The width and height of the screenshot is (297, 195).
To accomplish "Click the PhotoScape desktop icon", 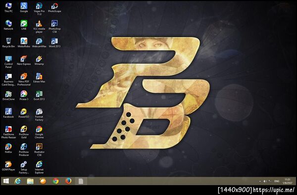I will pyautogui.click(x=54, y=7).
